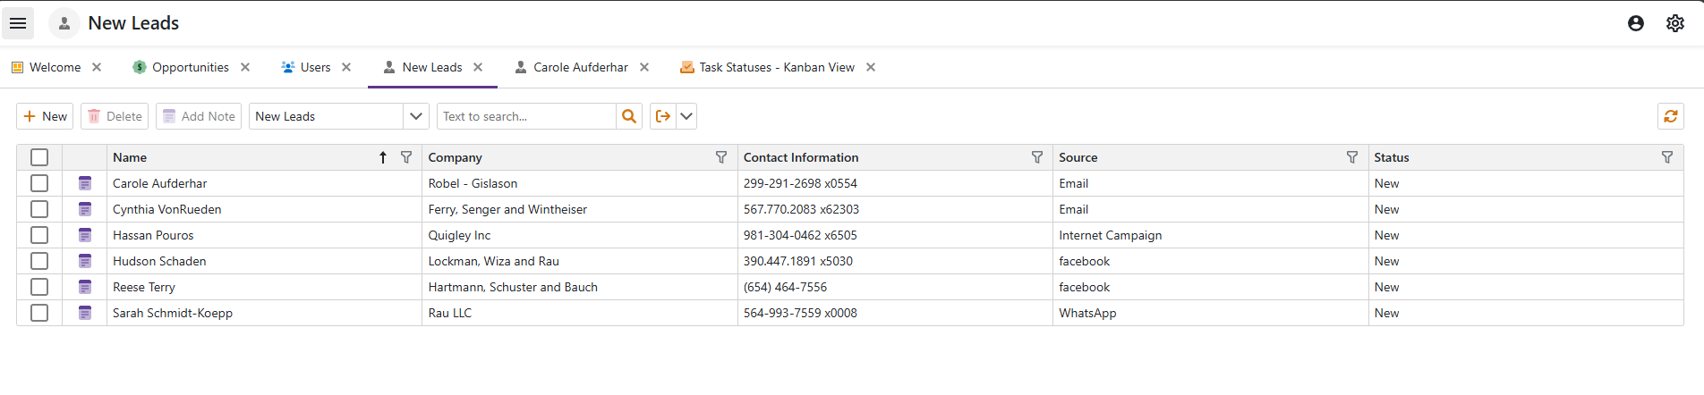Close the Welcome tab

click(x=97, y=67)
